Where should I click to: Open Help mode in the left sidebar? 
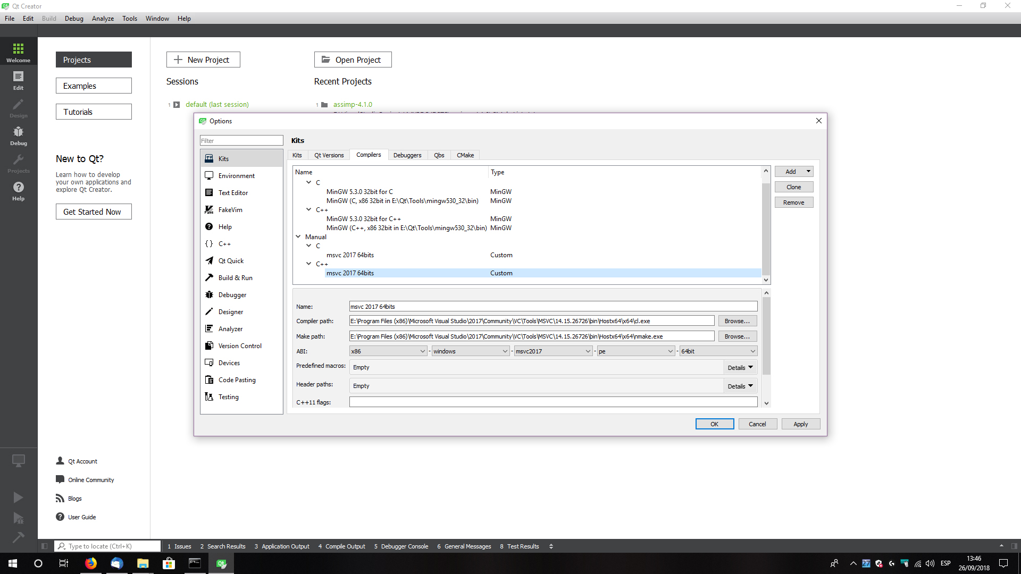19,191
